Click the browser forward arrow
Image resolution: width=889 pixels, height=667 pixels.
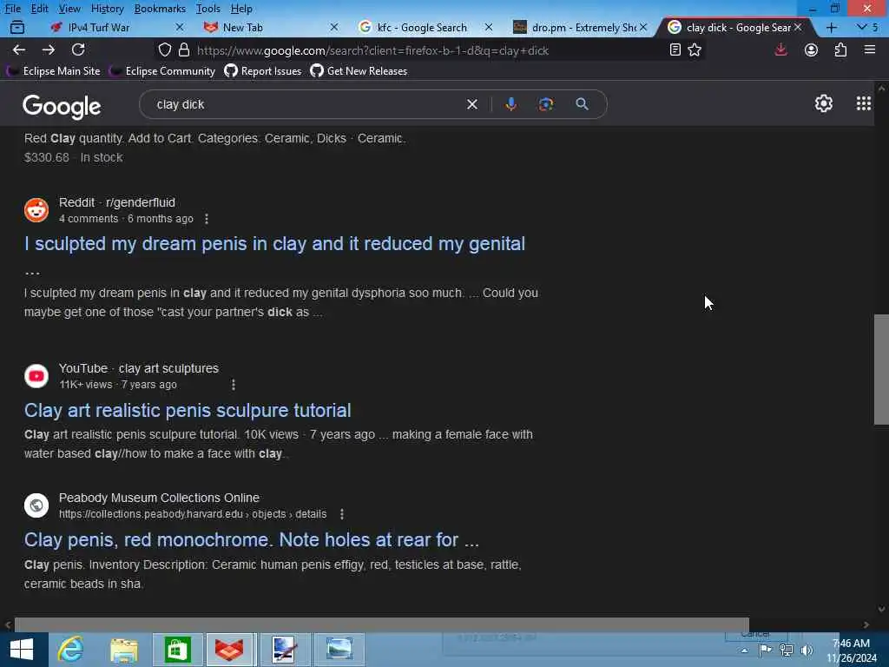pyautogui.click(x=49, y=50)
